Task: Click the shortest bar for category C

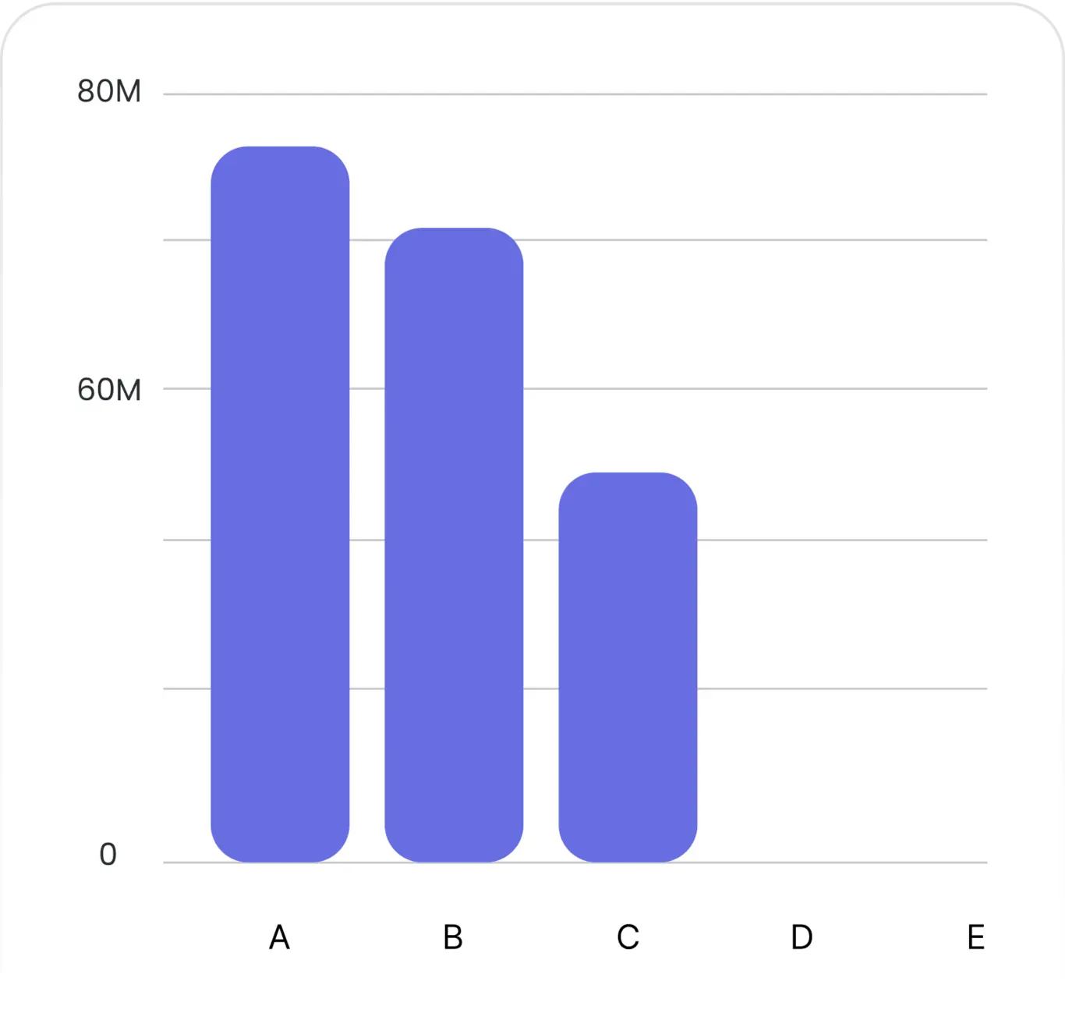Action: [x=628, y=667]
